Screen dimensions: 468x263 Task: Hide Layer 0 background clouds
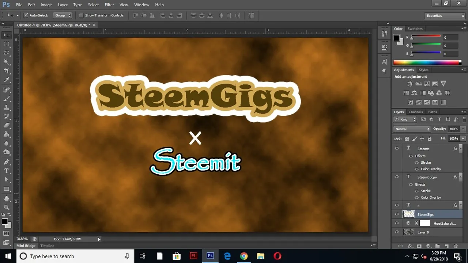click(x=397, y=232)
